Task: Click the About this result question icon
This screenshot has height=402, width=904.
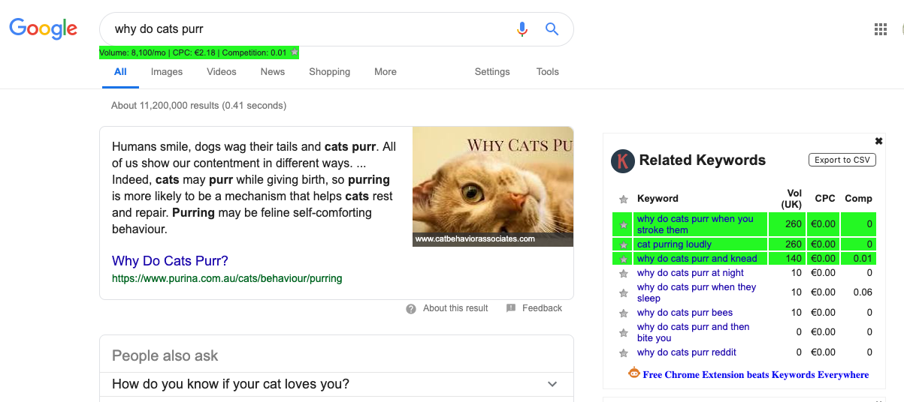Action: 411,308
